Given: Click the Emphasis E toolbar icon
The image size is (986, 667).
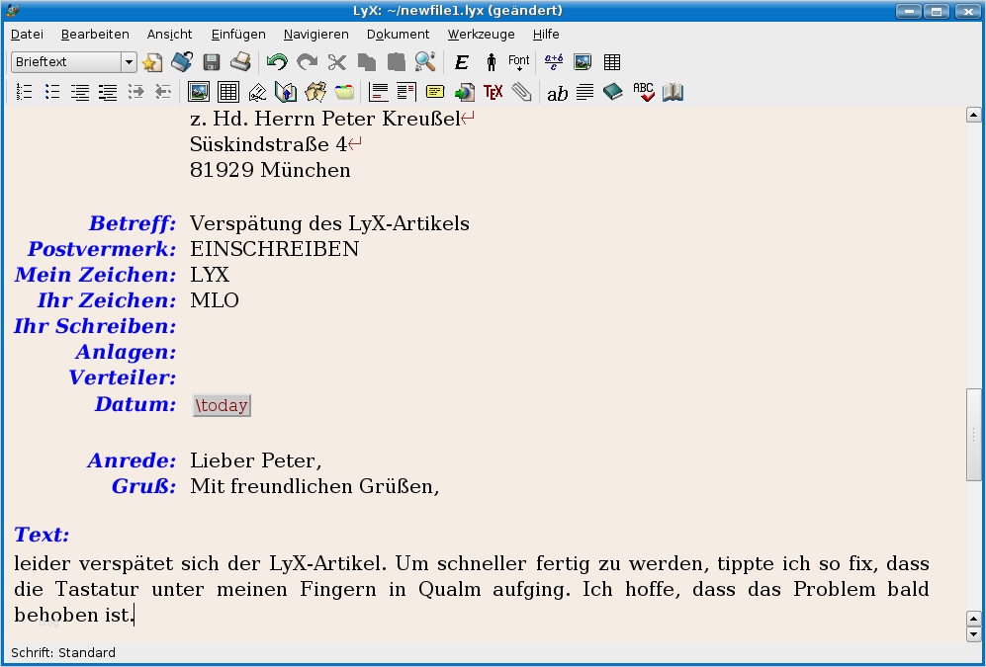Looking at the screenshot, I should (x=461, y=61).
